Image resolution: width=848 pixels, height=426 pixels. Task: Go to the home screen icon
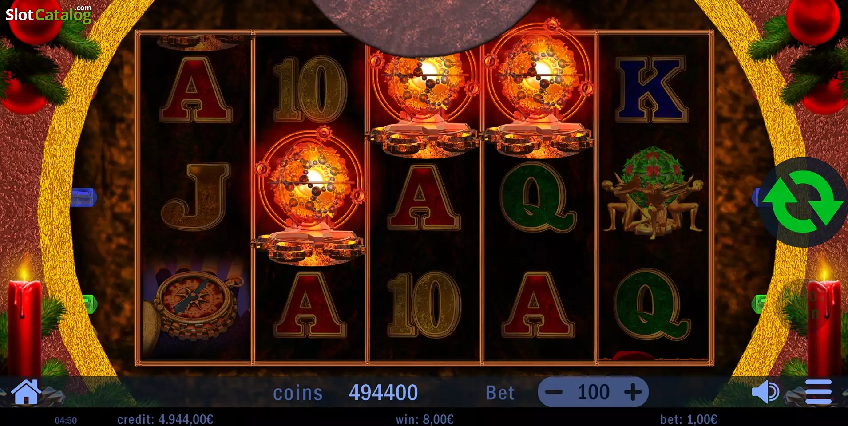tap(26, 392)
